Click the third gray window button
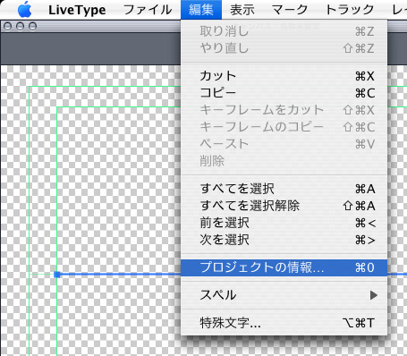 (32, 27)
